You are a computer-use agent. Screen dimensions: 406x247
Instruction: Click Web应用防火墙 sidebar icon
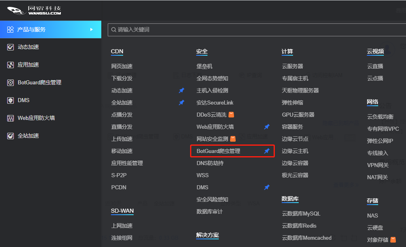tap(10, 118)
